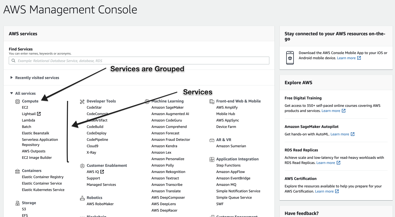Open Amazon Comprehend

coord(169,127)
